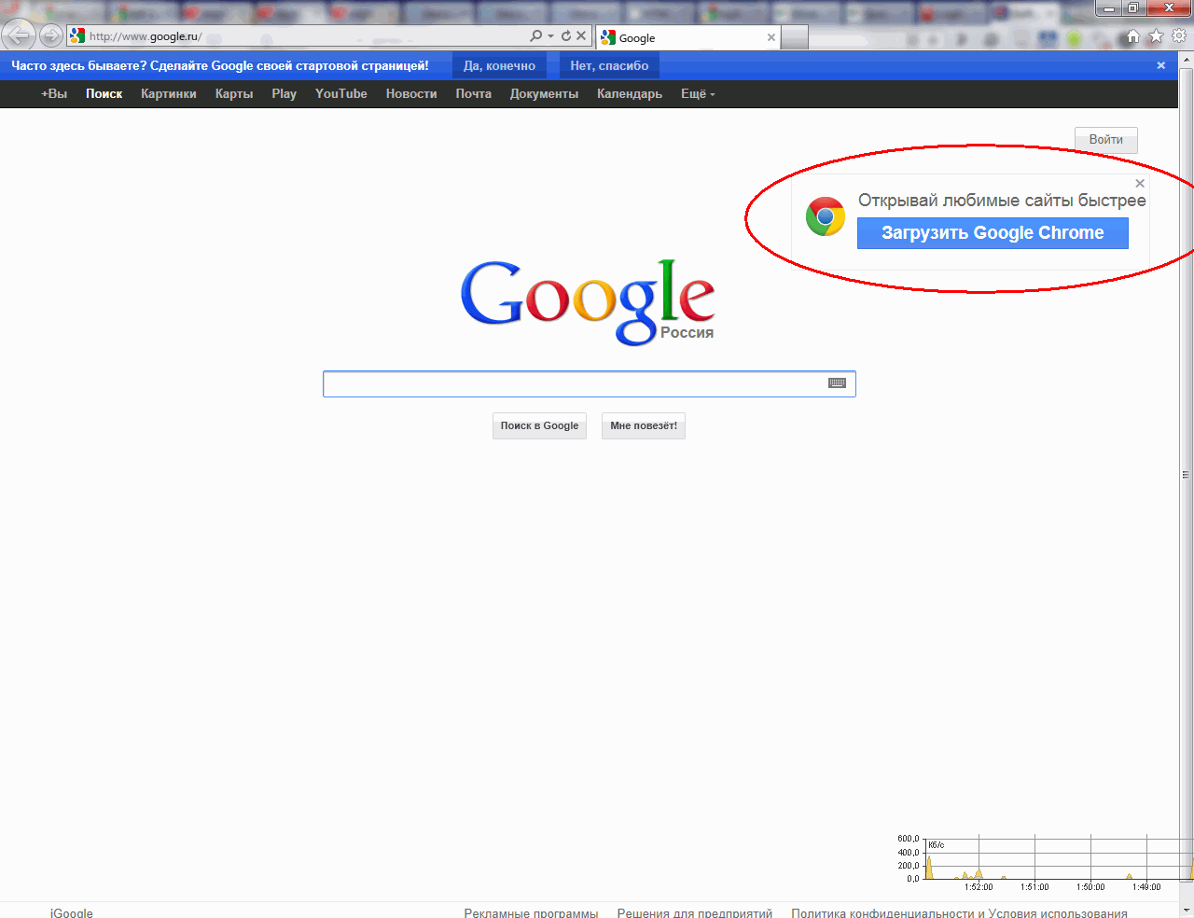This screenshot has width=1194, height=918.
Task: Click the Google Россия logo
Action: point(588,302)
